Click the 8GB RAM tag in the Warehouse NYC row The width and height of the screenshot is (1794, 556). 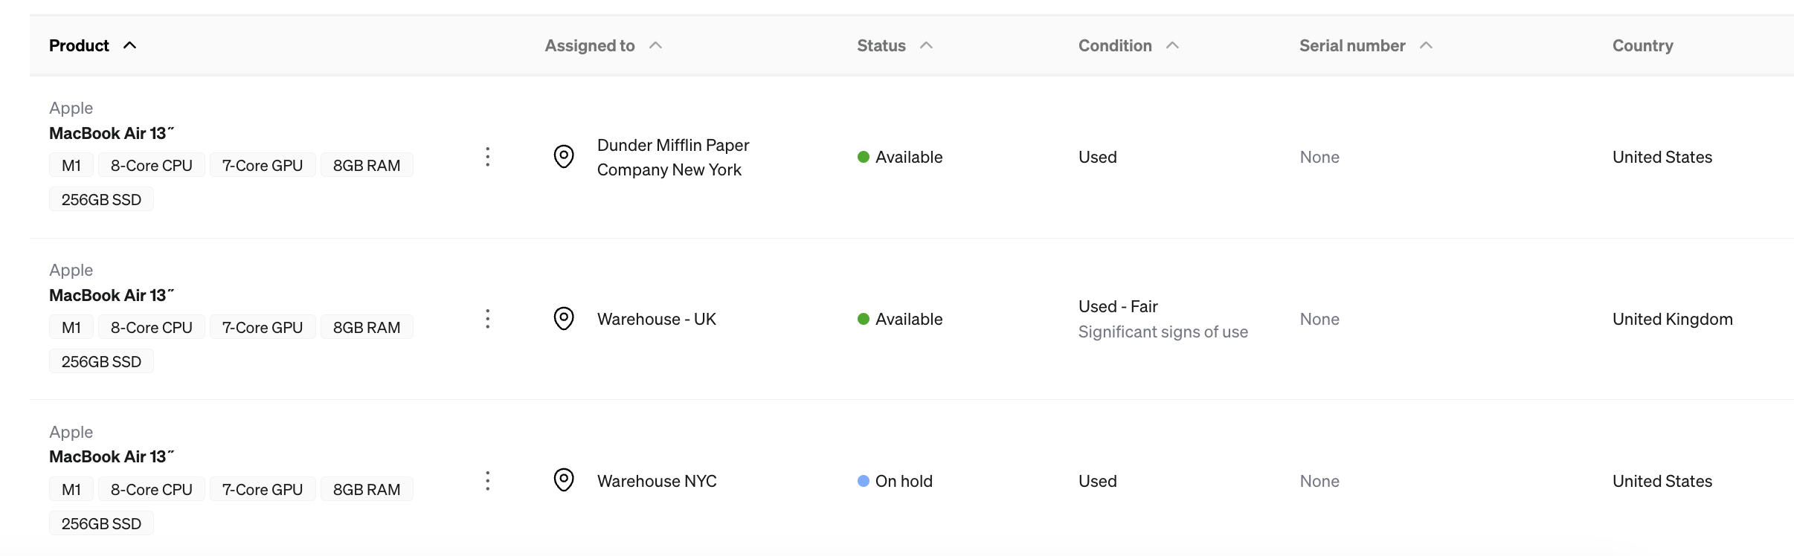point(367,489)
